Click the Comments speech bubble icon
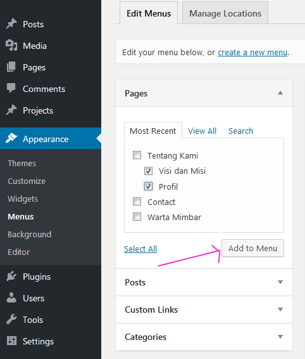Viewport: 305px width, 359px height. coord(11,88)
